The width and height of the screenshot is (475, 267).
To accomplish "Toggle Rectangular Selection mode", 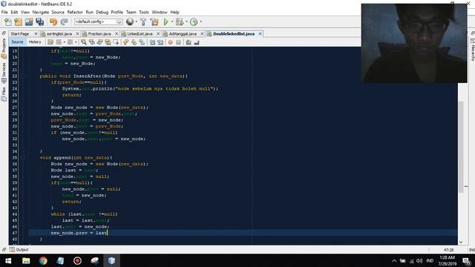I will 116,42.
